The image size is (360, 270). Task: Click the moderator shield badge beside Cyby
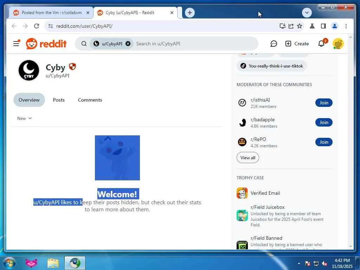(72, 66)
